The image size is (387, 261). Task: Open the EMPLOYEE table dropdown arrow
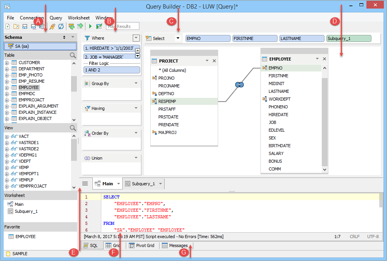coord(317,59)
